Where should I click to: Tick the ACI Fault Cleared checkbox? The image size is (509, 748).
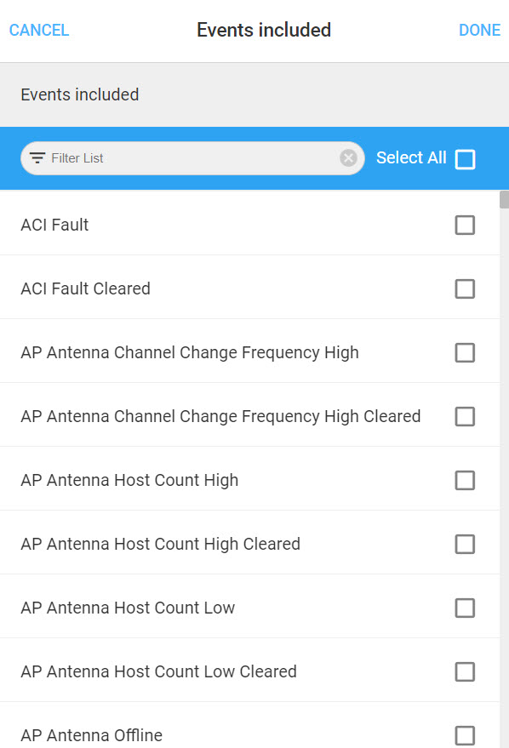point(465,289)
